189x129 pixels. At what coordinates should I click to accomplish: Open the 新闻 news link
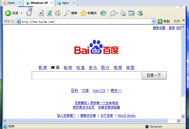pyautogui.click(x=43, y=68)
